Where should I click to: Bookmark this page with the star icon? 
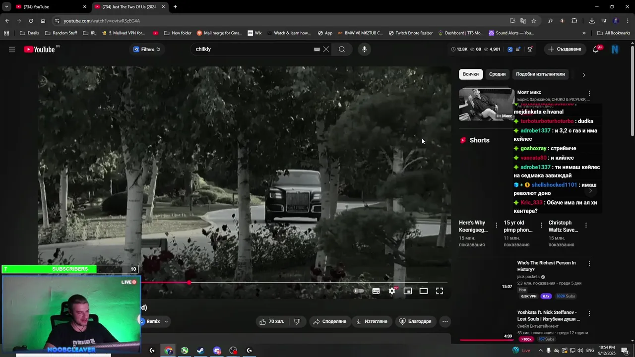pos(534,21)
